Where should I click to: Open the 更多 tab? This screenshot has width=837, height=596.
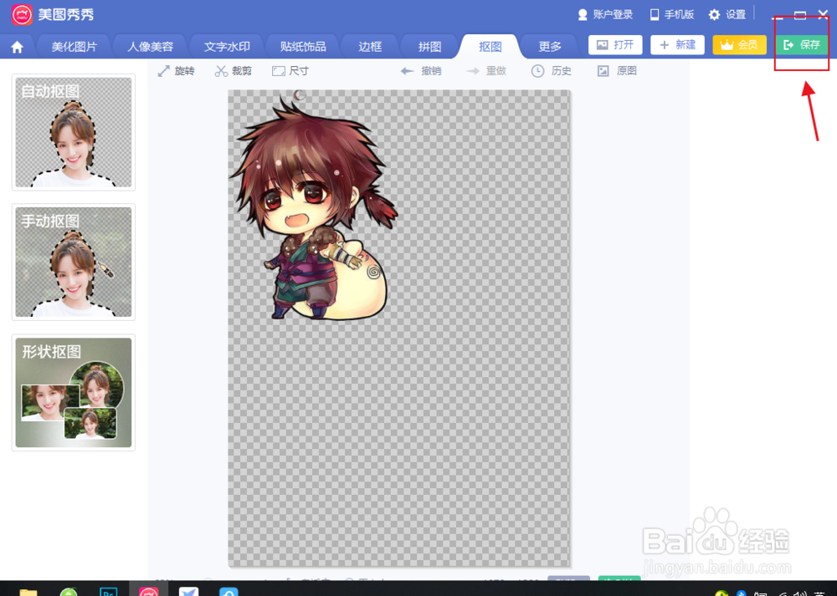pyautogui.click(x=550, y=47)
